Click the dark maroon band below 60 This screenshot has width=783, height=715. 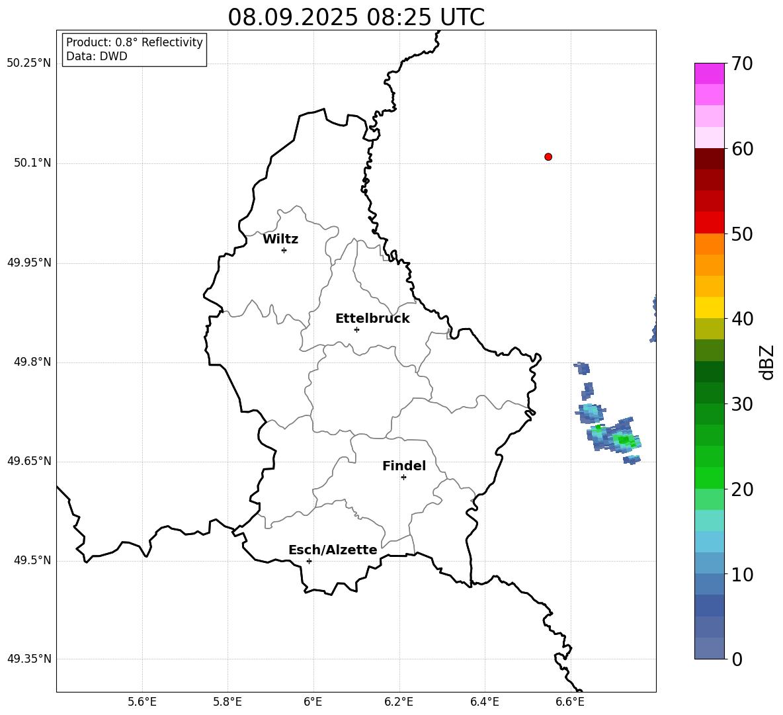(x=710, y=159)
